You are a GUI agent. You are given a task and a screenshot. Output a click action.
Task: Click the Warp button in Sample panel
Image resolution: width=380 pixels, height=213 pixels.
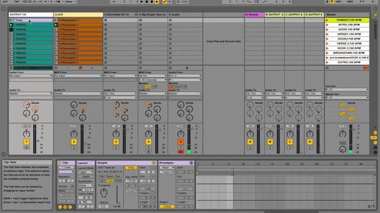coord(131,167)
